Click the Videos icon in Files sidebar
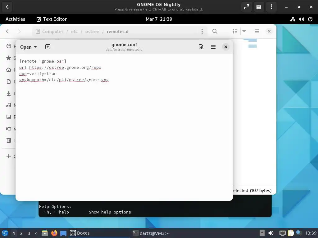The width and height of the screenshot is (318, 238). point(9,129)
